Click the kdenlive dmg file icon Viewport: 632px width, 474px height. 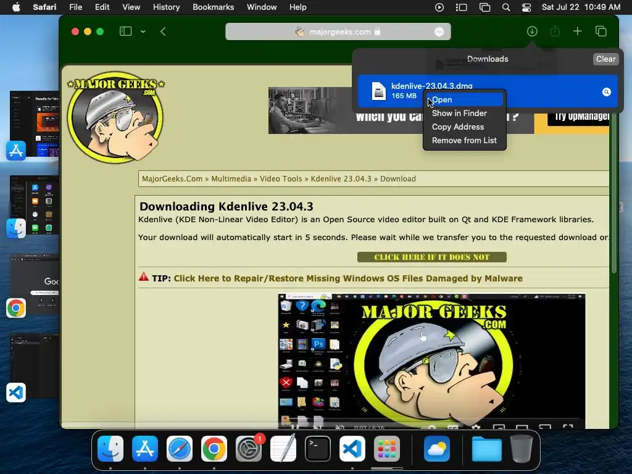[x=378, y=91]
